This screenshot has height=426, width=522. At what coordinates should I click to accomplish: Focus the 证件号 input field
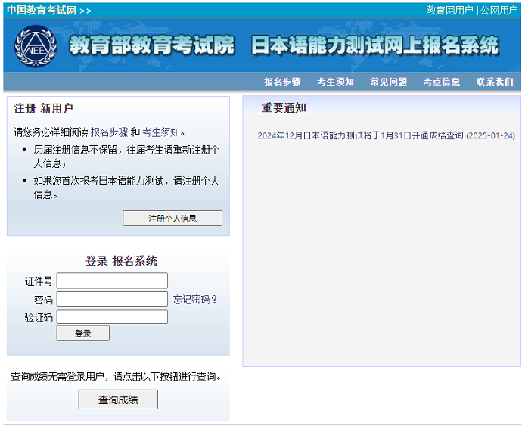coord(112,281)
